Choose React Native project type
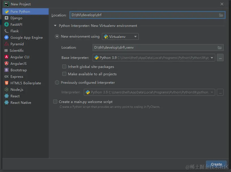231x172 pixels. point(21,103)
